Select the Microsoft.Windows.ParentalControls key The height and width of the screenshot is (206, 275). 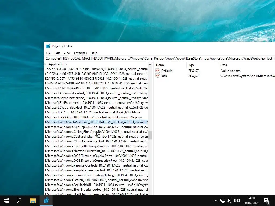click(x=96, y=165)
